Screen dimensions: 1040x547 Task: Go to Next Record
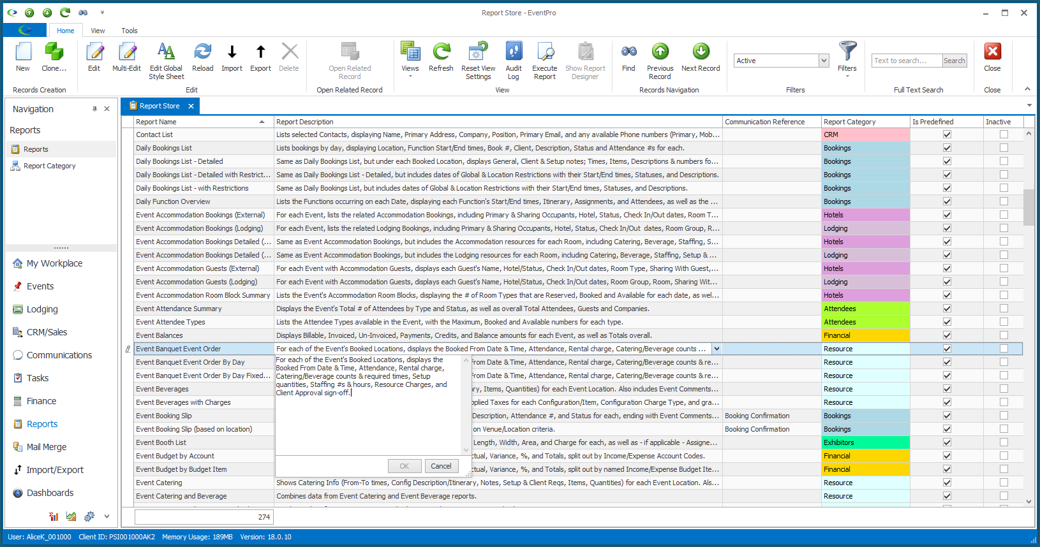(701, 57)
